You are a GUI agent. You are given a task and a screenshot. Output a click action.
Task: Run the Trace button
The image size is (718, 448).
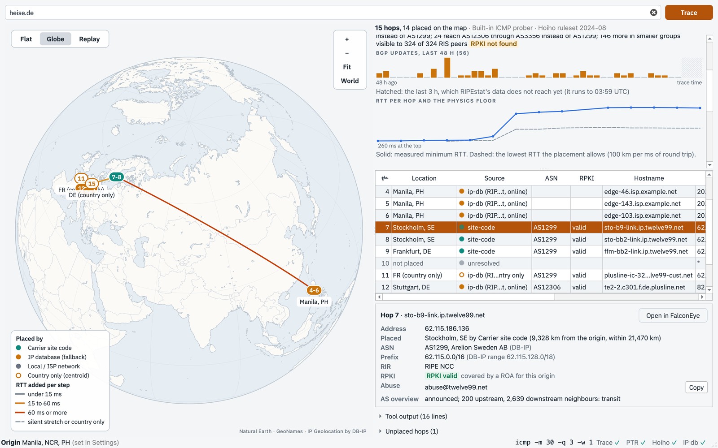(689, 13)
